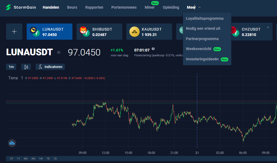Open the 1m timeframe selector

coord(11,67)
